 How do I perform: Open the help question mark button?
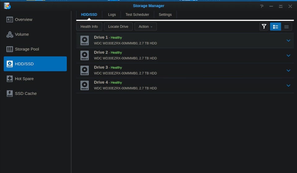[x=262, y=6]
